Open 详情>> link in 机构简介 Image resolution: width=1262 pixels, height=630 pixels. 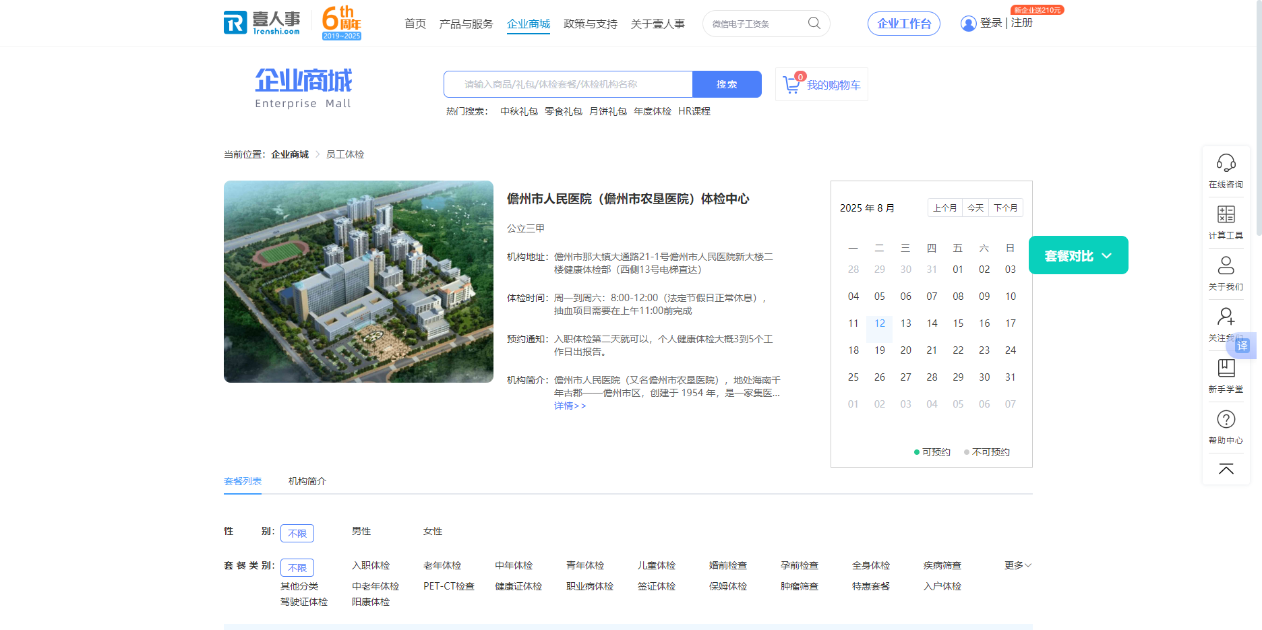570,406
